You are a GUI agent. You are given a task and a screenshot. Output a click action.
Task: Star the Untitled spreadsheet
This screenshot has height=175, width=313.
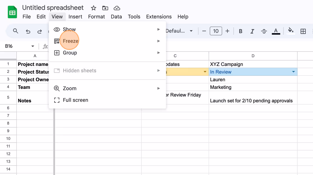pyautogui.click(x=93, y=8)
